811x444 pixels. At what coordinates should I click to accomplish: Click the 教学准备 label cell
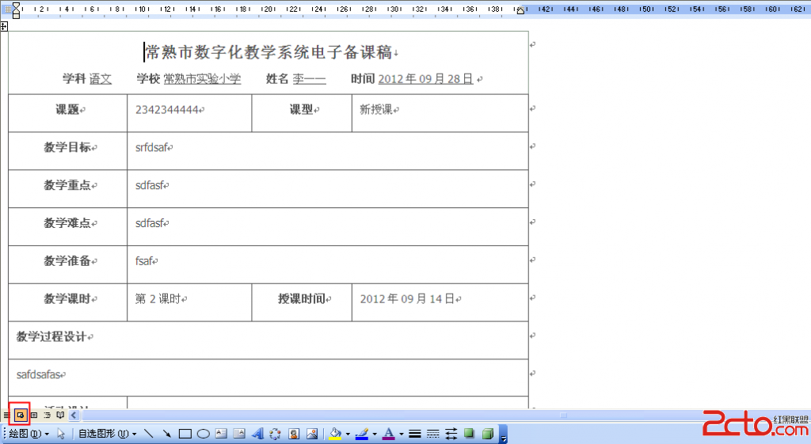coord(68,264)
